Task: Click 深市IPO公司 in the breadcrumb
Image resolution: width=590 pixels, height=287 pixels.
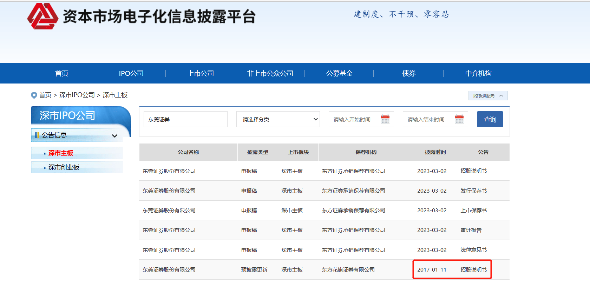Action: (77, 95)
